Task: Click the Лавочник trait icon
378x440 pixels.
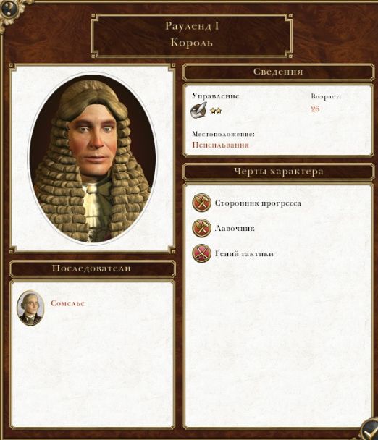Action: click(201, 228)
